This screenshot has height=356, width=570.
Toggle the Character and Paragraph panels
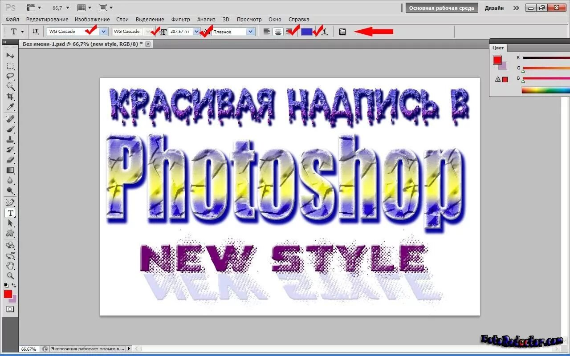[x=342, y=32]
